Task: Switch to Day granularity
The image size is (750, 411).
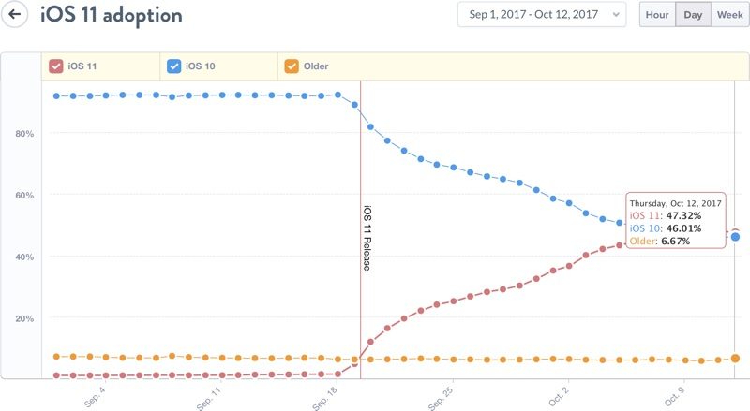Action: pyautogui.click(x=693, y=15)
